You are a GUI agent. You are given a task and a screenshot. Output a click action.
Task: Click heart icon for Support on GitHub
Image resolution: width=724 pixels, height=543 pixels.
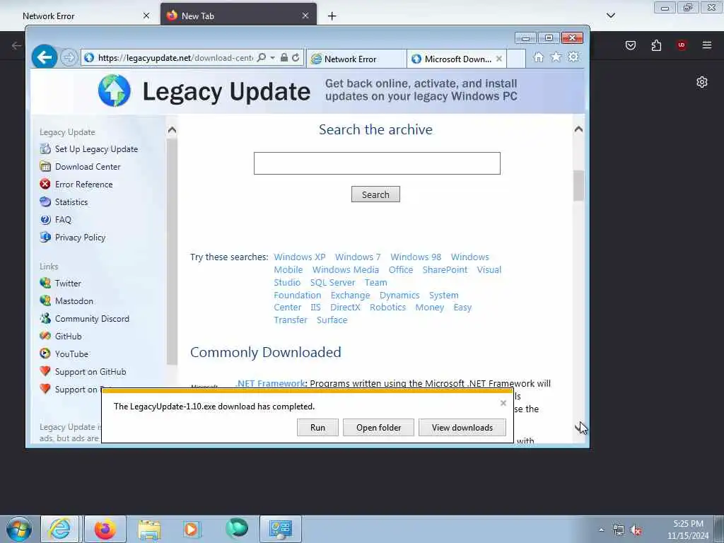coord(45,372)
